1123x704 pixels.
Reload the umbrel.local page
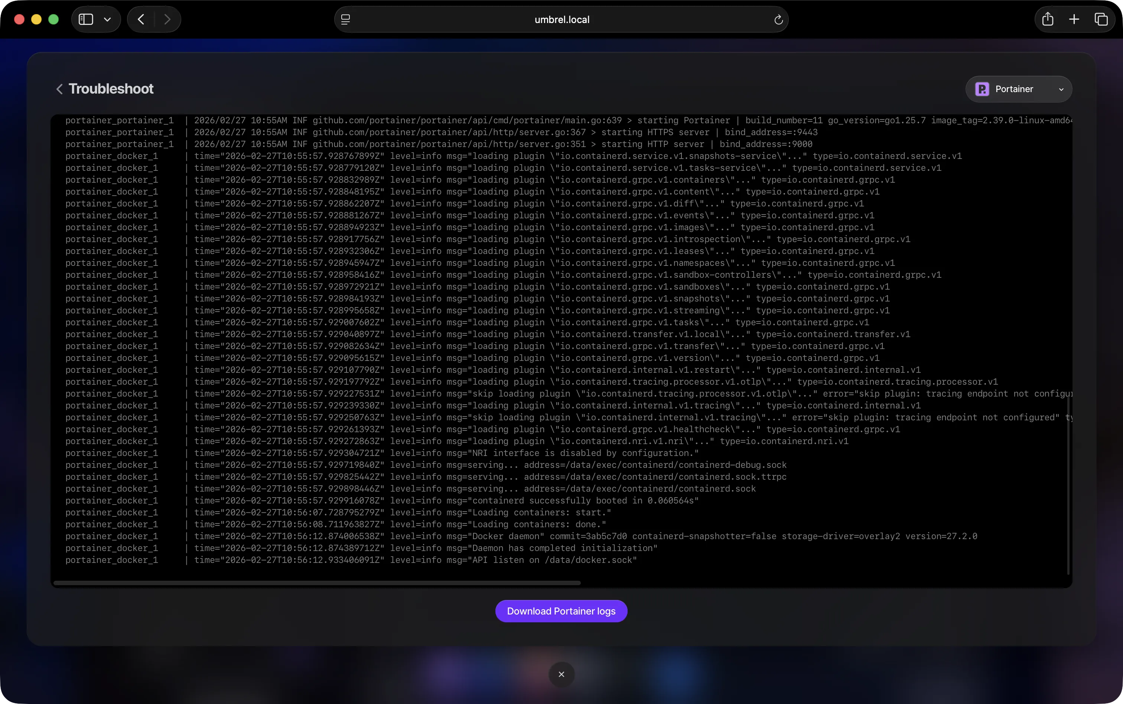coord(778,19)
